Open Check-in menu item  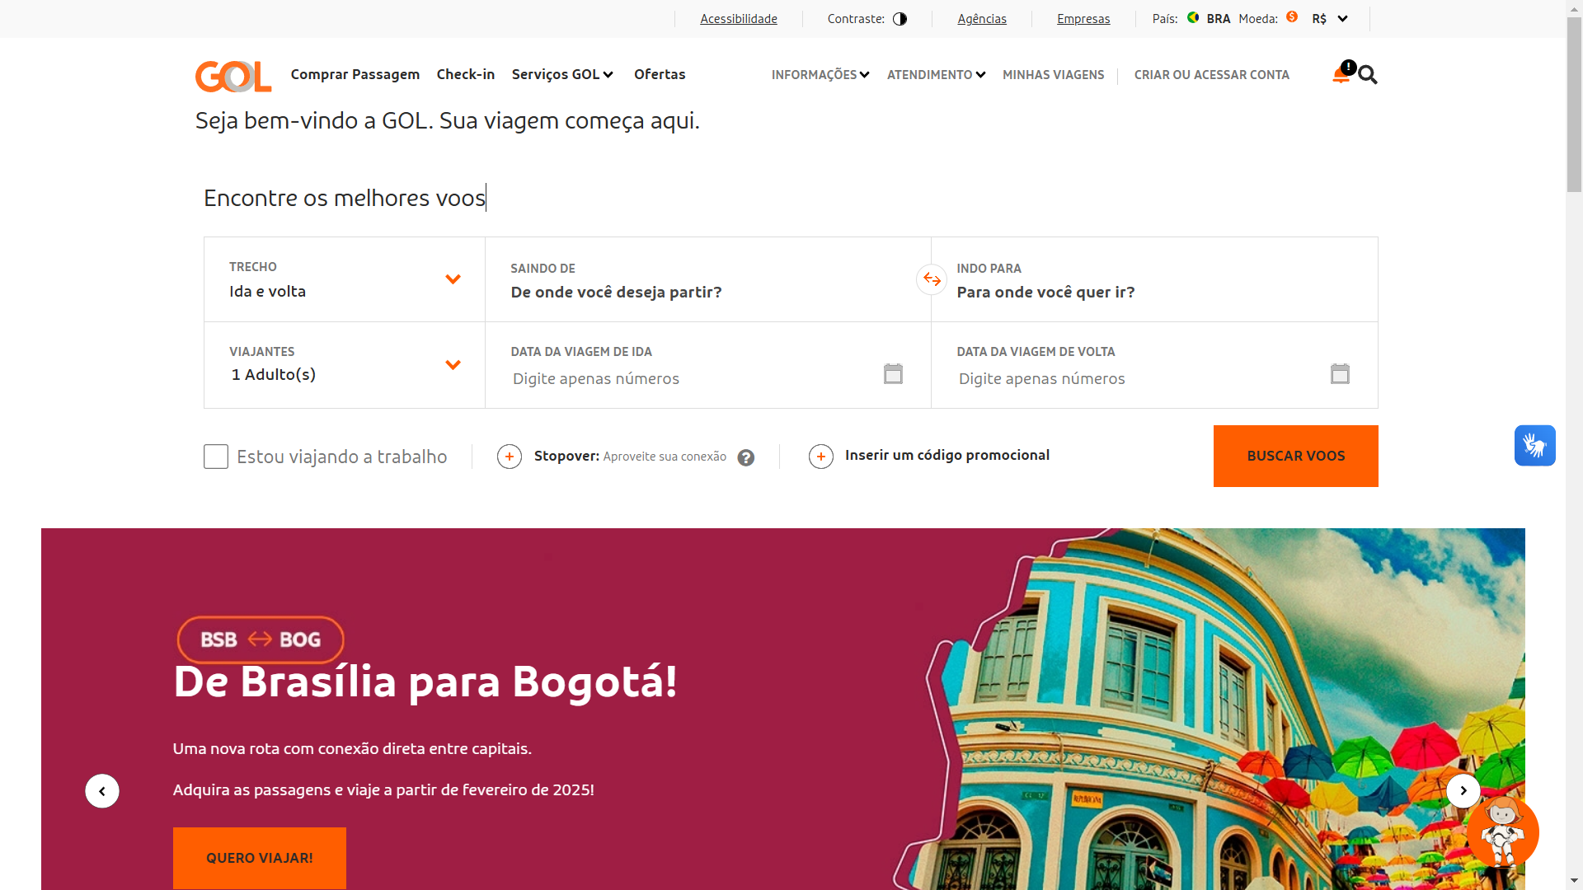point(466,74)
